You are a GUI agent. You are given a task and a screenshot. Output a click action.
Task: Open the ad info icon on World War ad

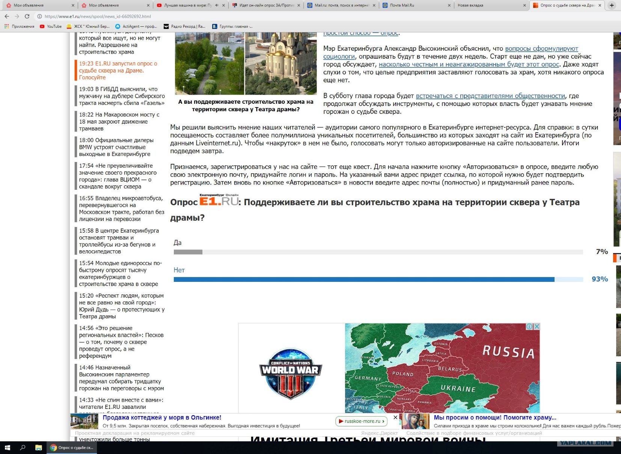[x=529, y=327]
